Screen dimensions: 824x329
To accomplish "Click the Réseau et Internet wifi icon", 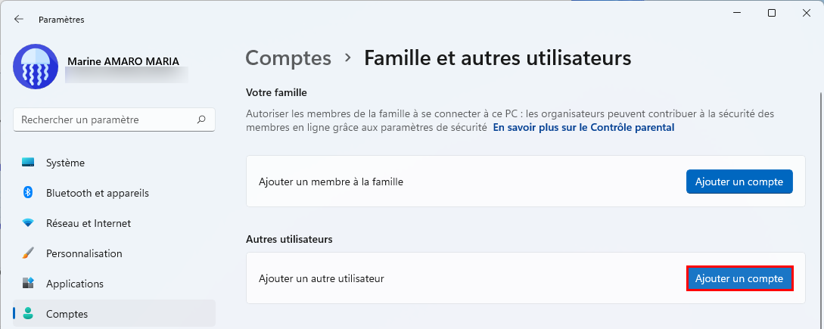I will [x=28, y=223].
